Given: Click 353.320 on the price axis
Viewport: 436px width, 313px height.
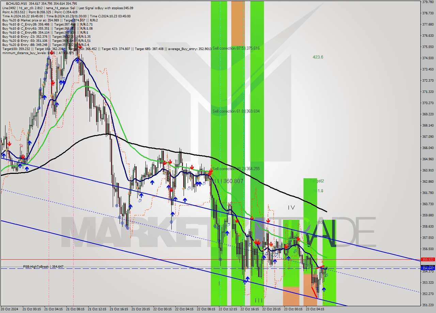Looking at the screenshot, I should click(428, 282).
